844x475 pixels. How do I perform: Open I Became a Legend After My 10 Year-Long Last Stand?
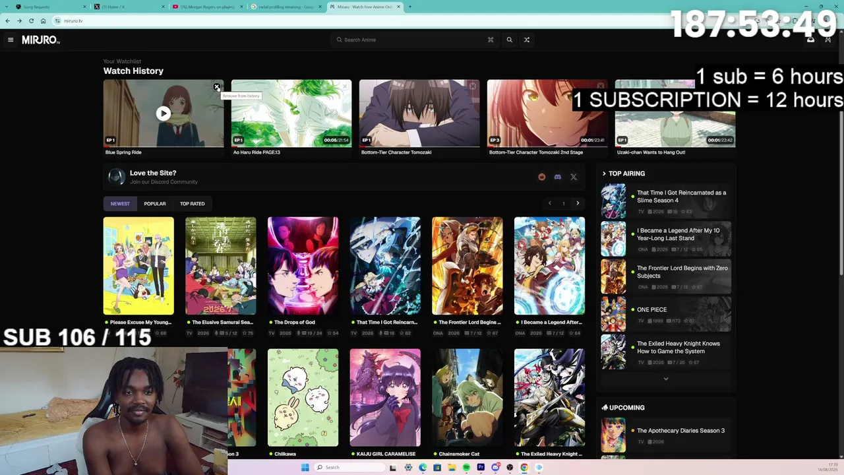click(666, 238)
